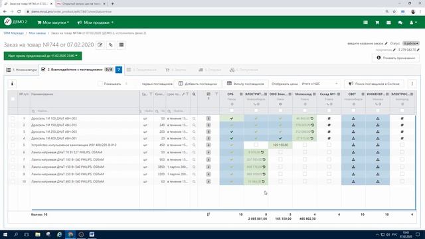Click the three-dot more options button
Image resolution: width=425 pixels, height=239 pixels.
(x=412, y=84)
